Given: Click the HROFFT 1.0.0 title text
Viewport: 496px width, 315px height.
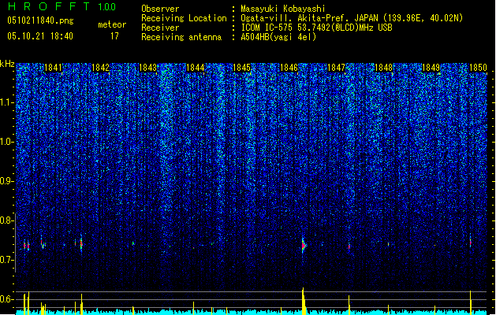Looking at the screenshot, I should [62, 6].
